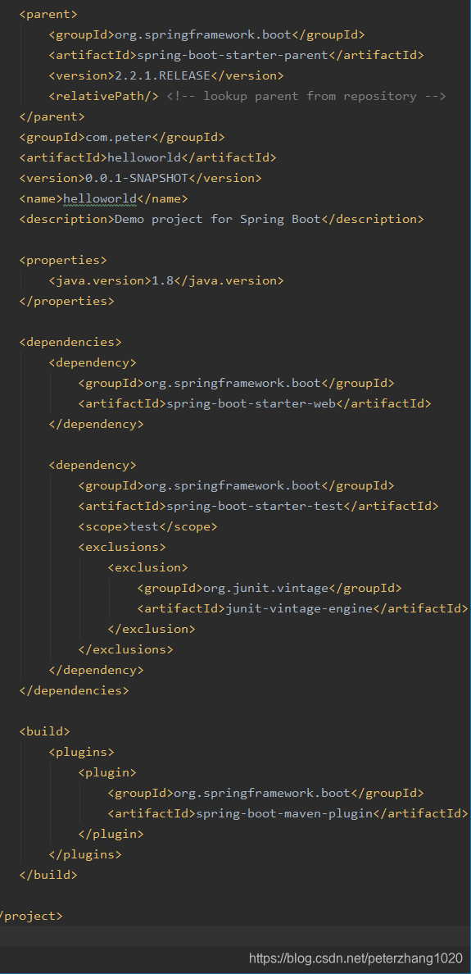
Task: Click the closing project tag
Action: tap(31, 916)
